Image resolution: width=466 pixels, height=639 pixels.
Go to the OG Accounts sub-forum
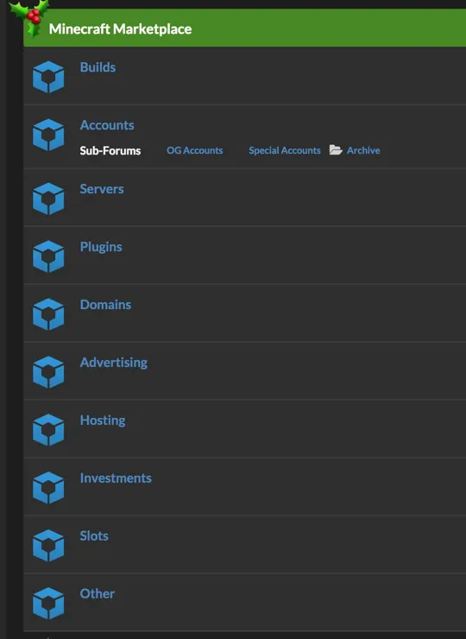(x=195, y=150)
